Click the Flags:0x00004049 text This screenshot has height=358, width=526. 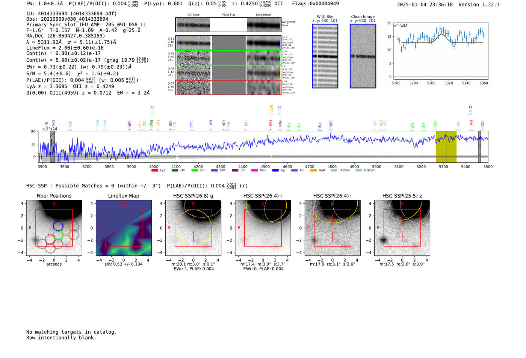tap(315, 4)
